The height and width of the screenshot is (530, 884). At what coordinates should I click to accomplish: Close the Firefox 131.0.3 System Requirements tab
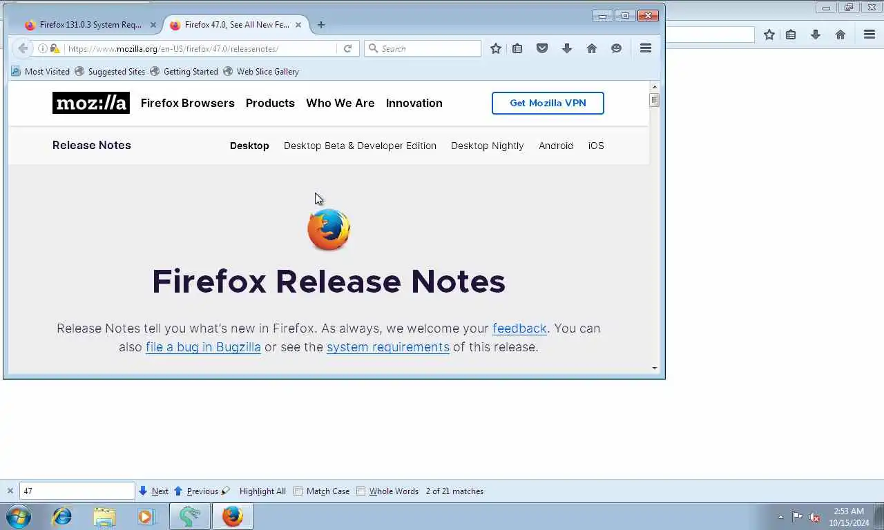coord(153,25)
